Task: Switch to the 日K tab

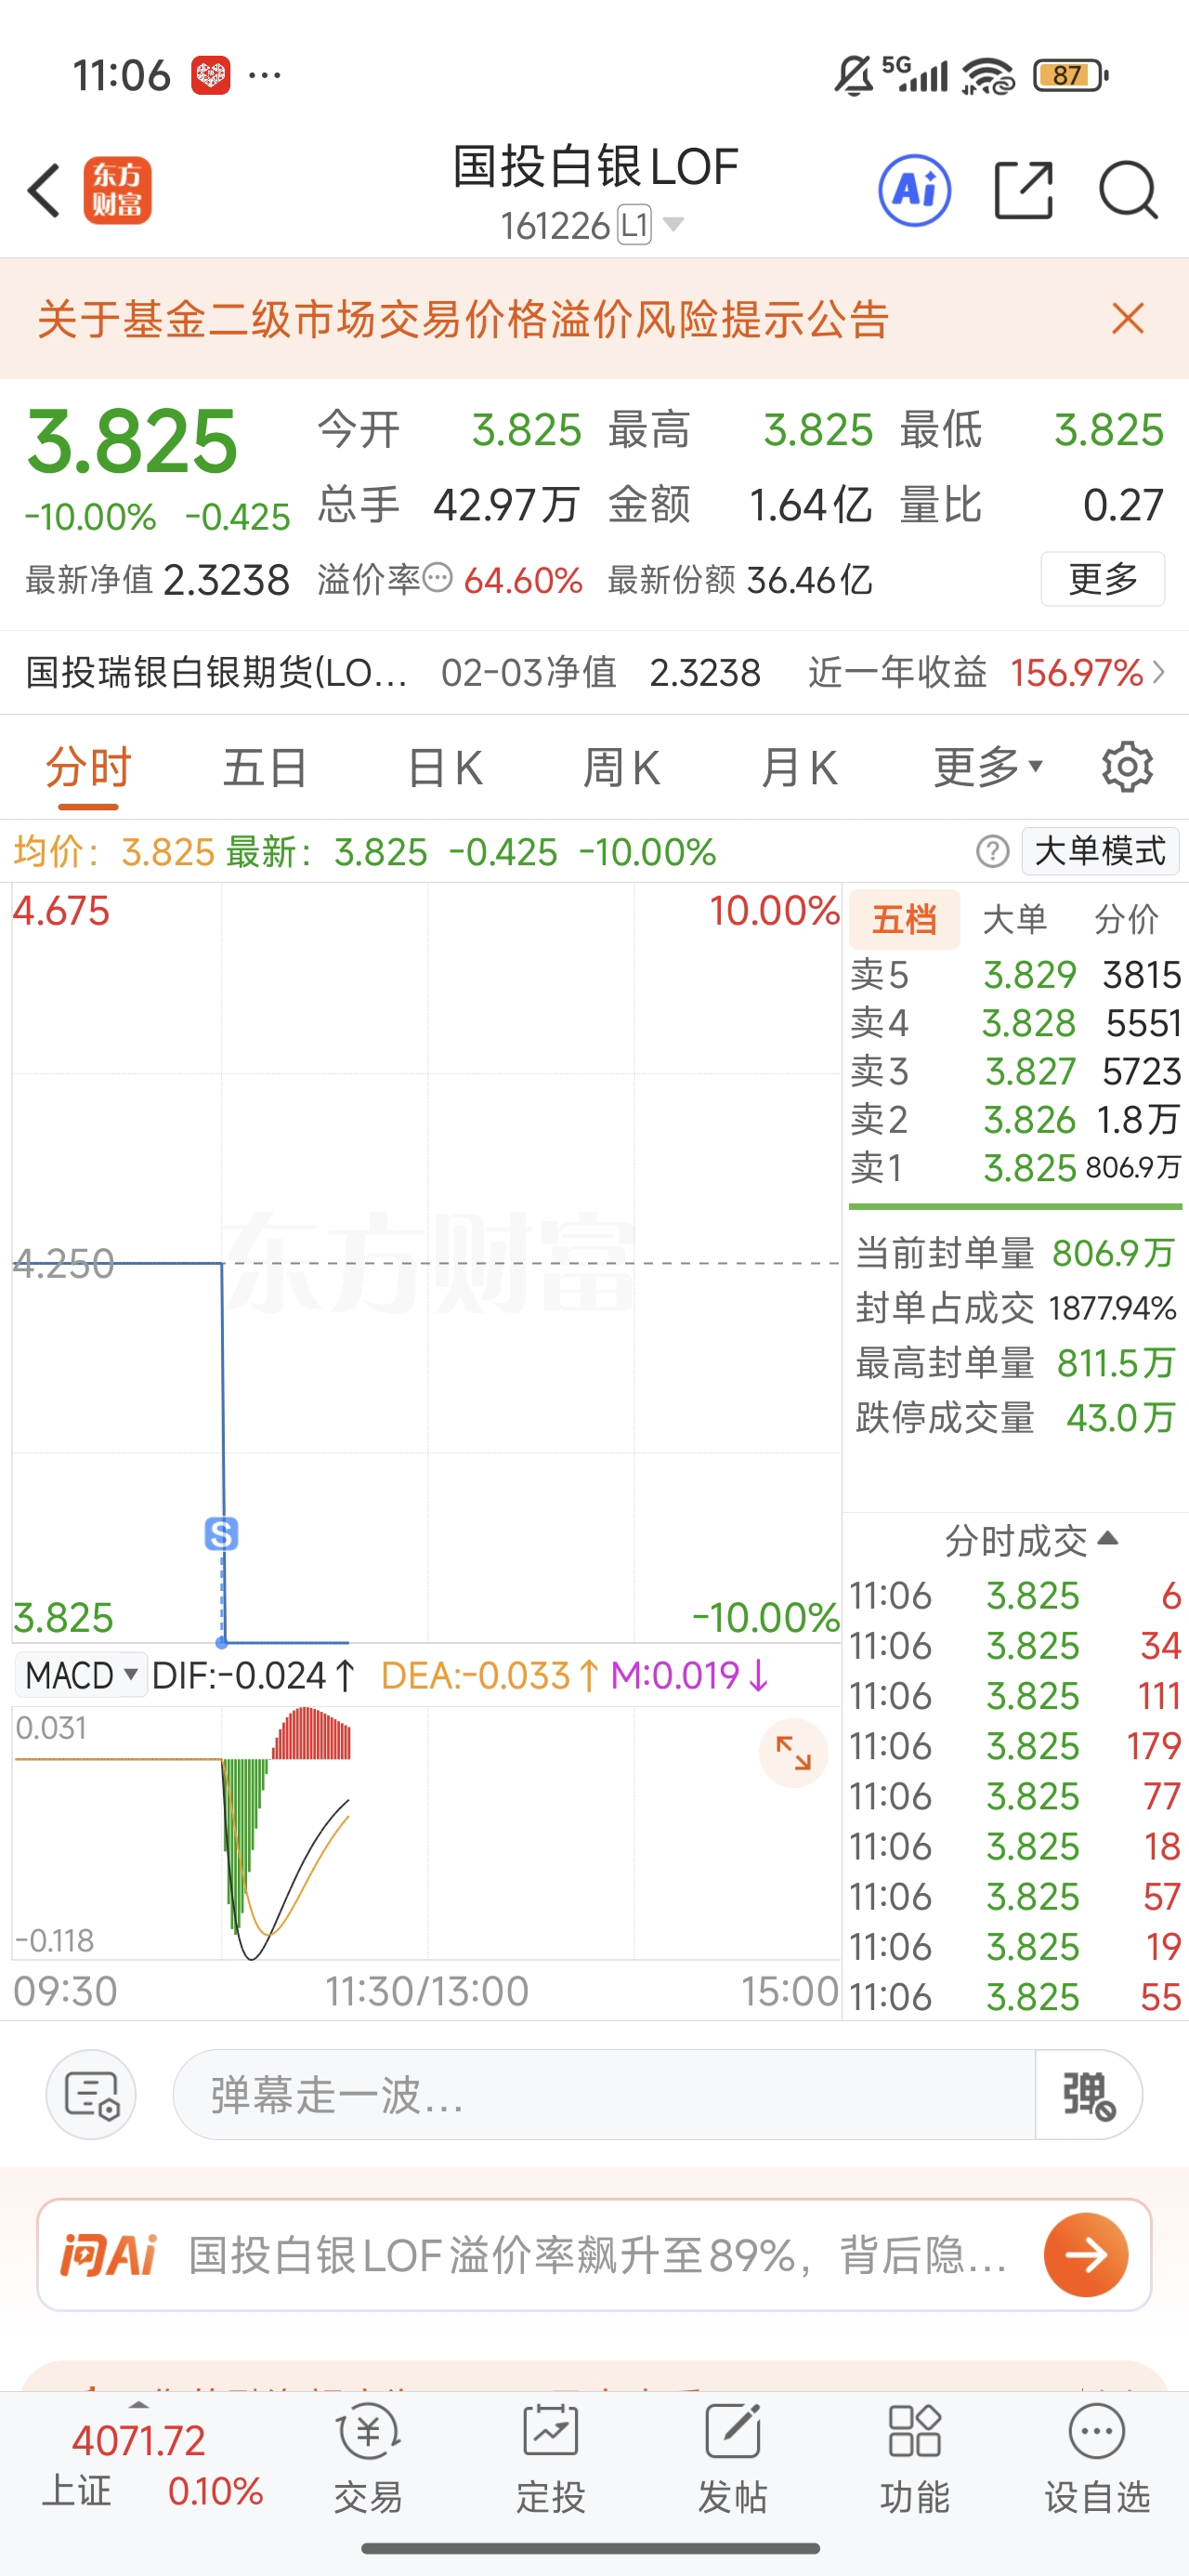Action: tap(446, 767)
